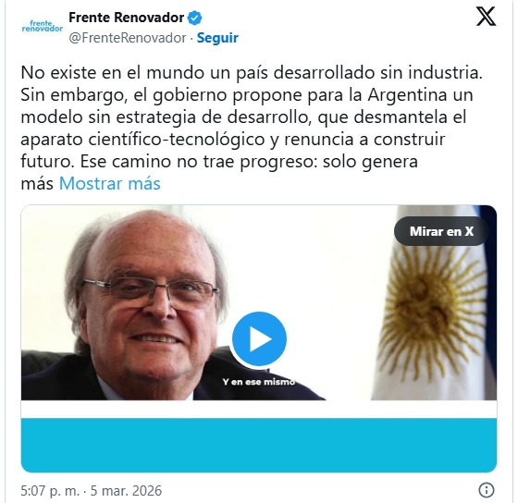The height and width of the screenshot is (503, 518).
Task: Click the info icon next to the timestamp
Action: coord(487,490)
